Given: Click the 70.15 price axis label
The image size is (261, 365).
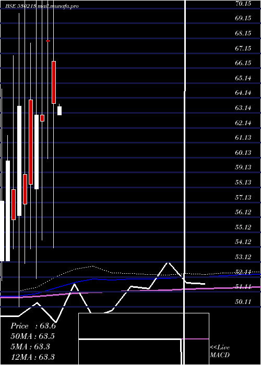Looking at the screenshot, I should point(243,3).
